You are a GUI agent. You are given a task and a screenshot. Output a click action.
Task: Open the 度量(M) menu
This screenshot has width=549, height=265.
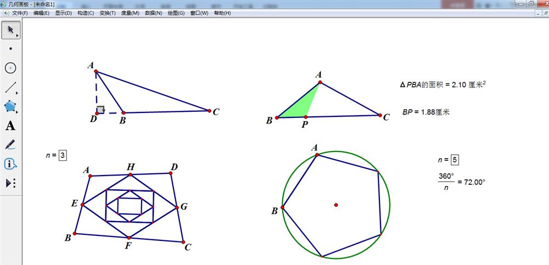click(x=131, y=13)
